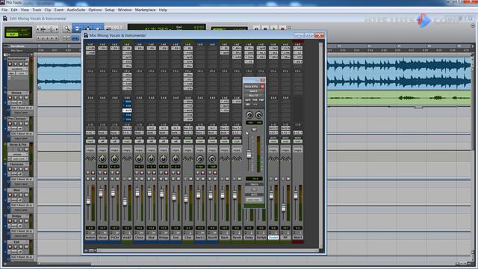Choose zoom preset 1 button
The image size is (478, 269).
[x=38, y=38]
